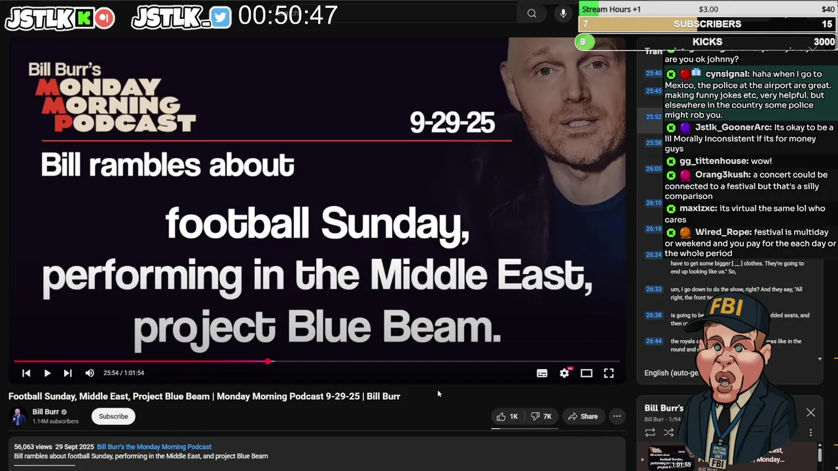Click the green Kick logo in overlay

[x=84, y=18]
